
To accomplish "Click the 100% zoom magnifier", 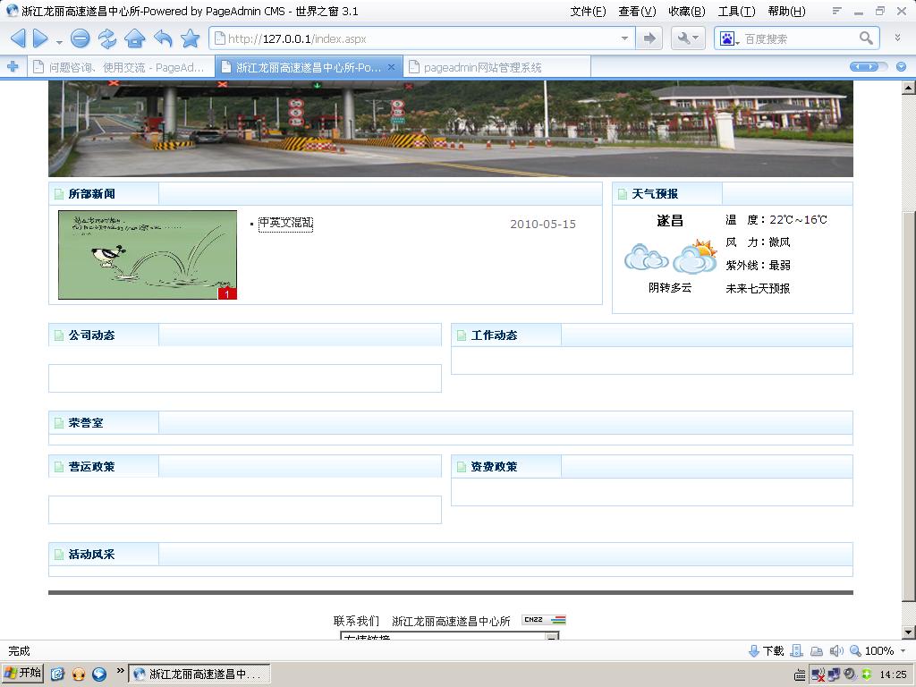I will (x=855, y=651).
